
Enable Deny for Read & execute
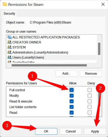coord(90,101)
